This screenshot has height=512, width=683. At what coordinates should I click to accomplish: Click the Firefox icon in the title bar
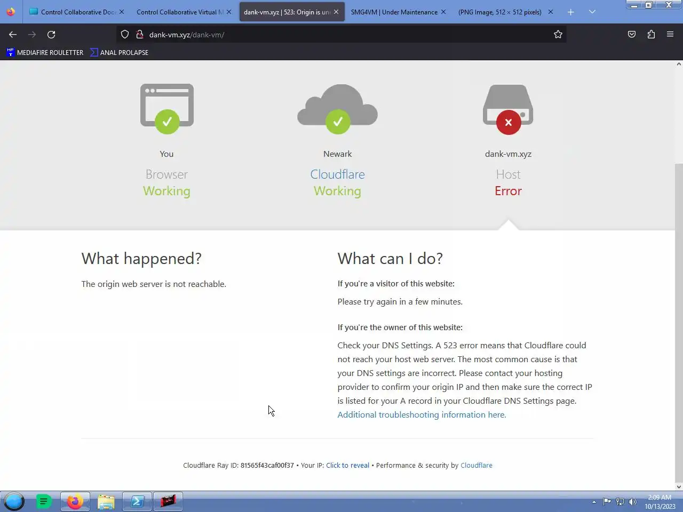(x=11, y=11)
